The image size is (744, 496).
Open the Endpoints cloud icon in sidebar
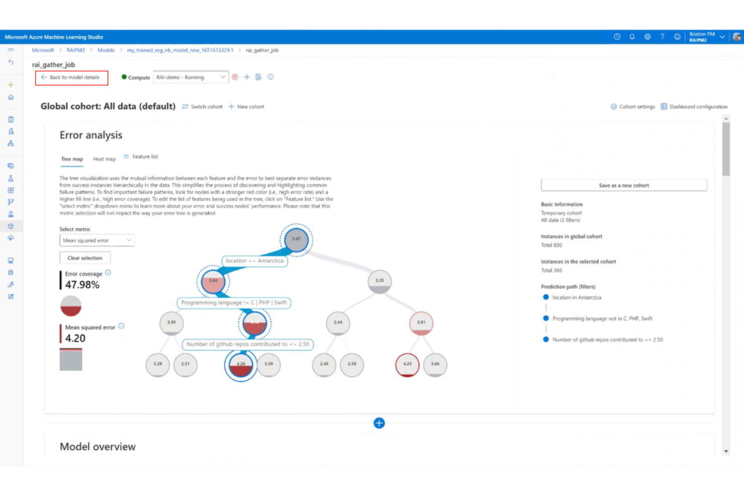[11, 238]
